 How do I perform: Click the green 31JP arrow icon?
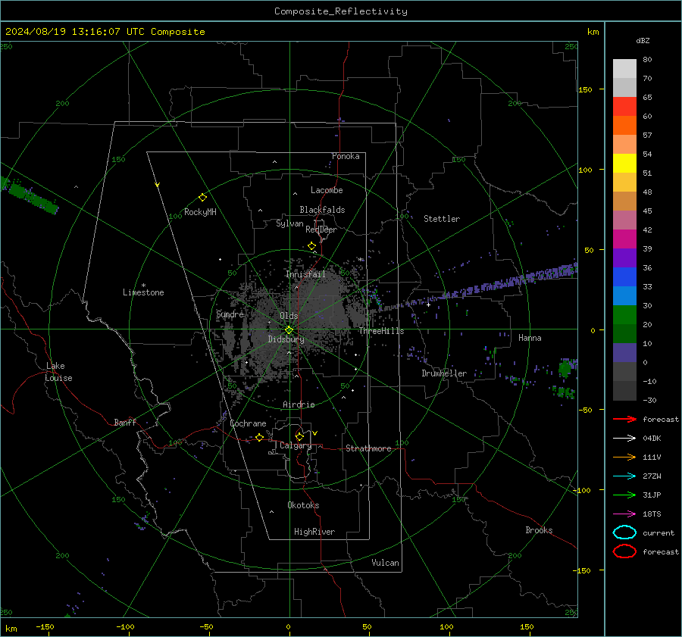tap(624, 495)
